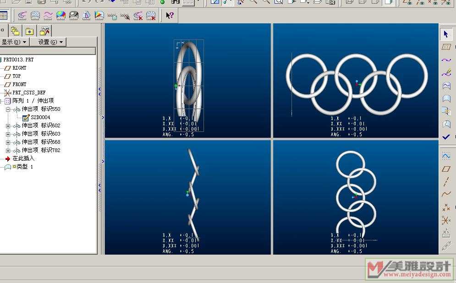Click the blue checkmark to finish style
Screen dimensions: 456x283
click(446, 137)
